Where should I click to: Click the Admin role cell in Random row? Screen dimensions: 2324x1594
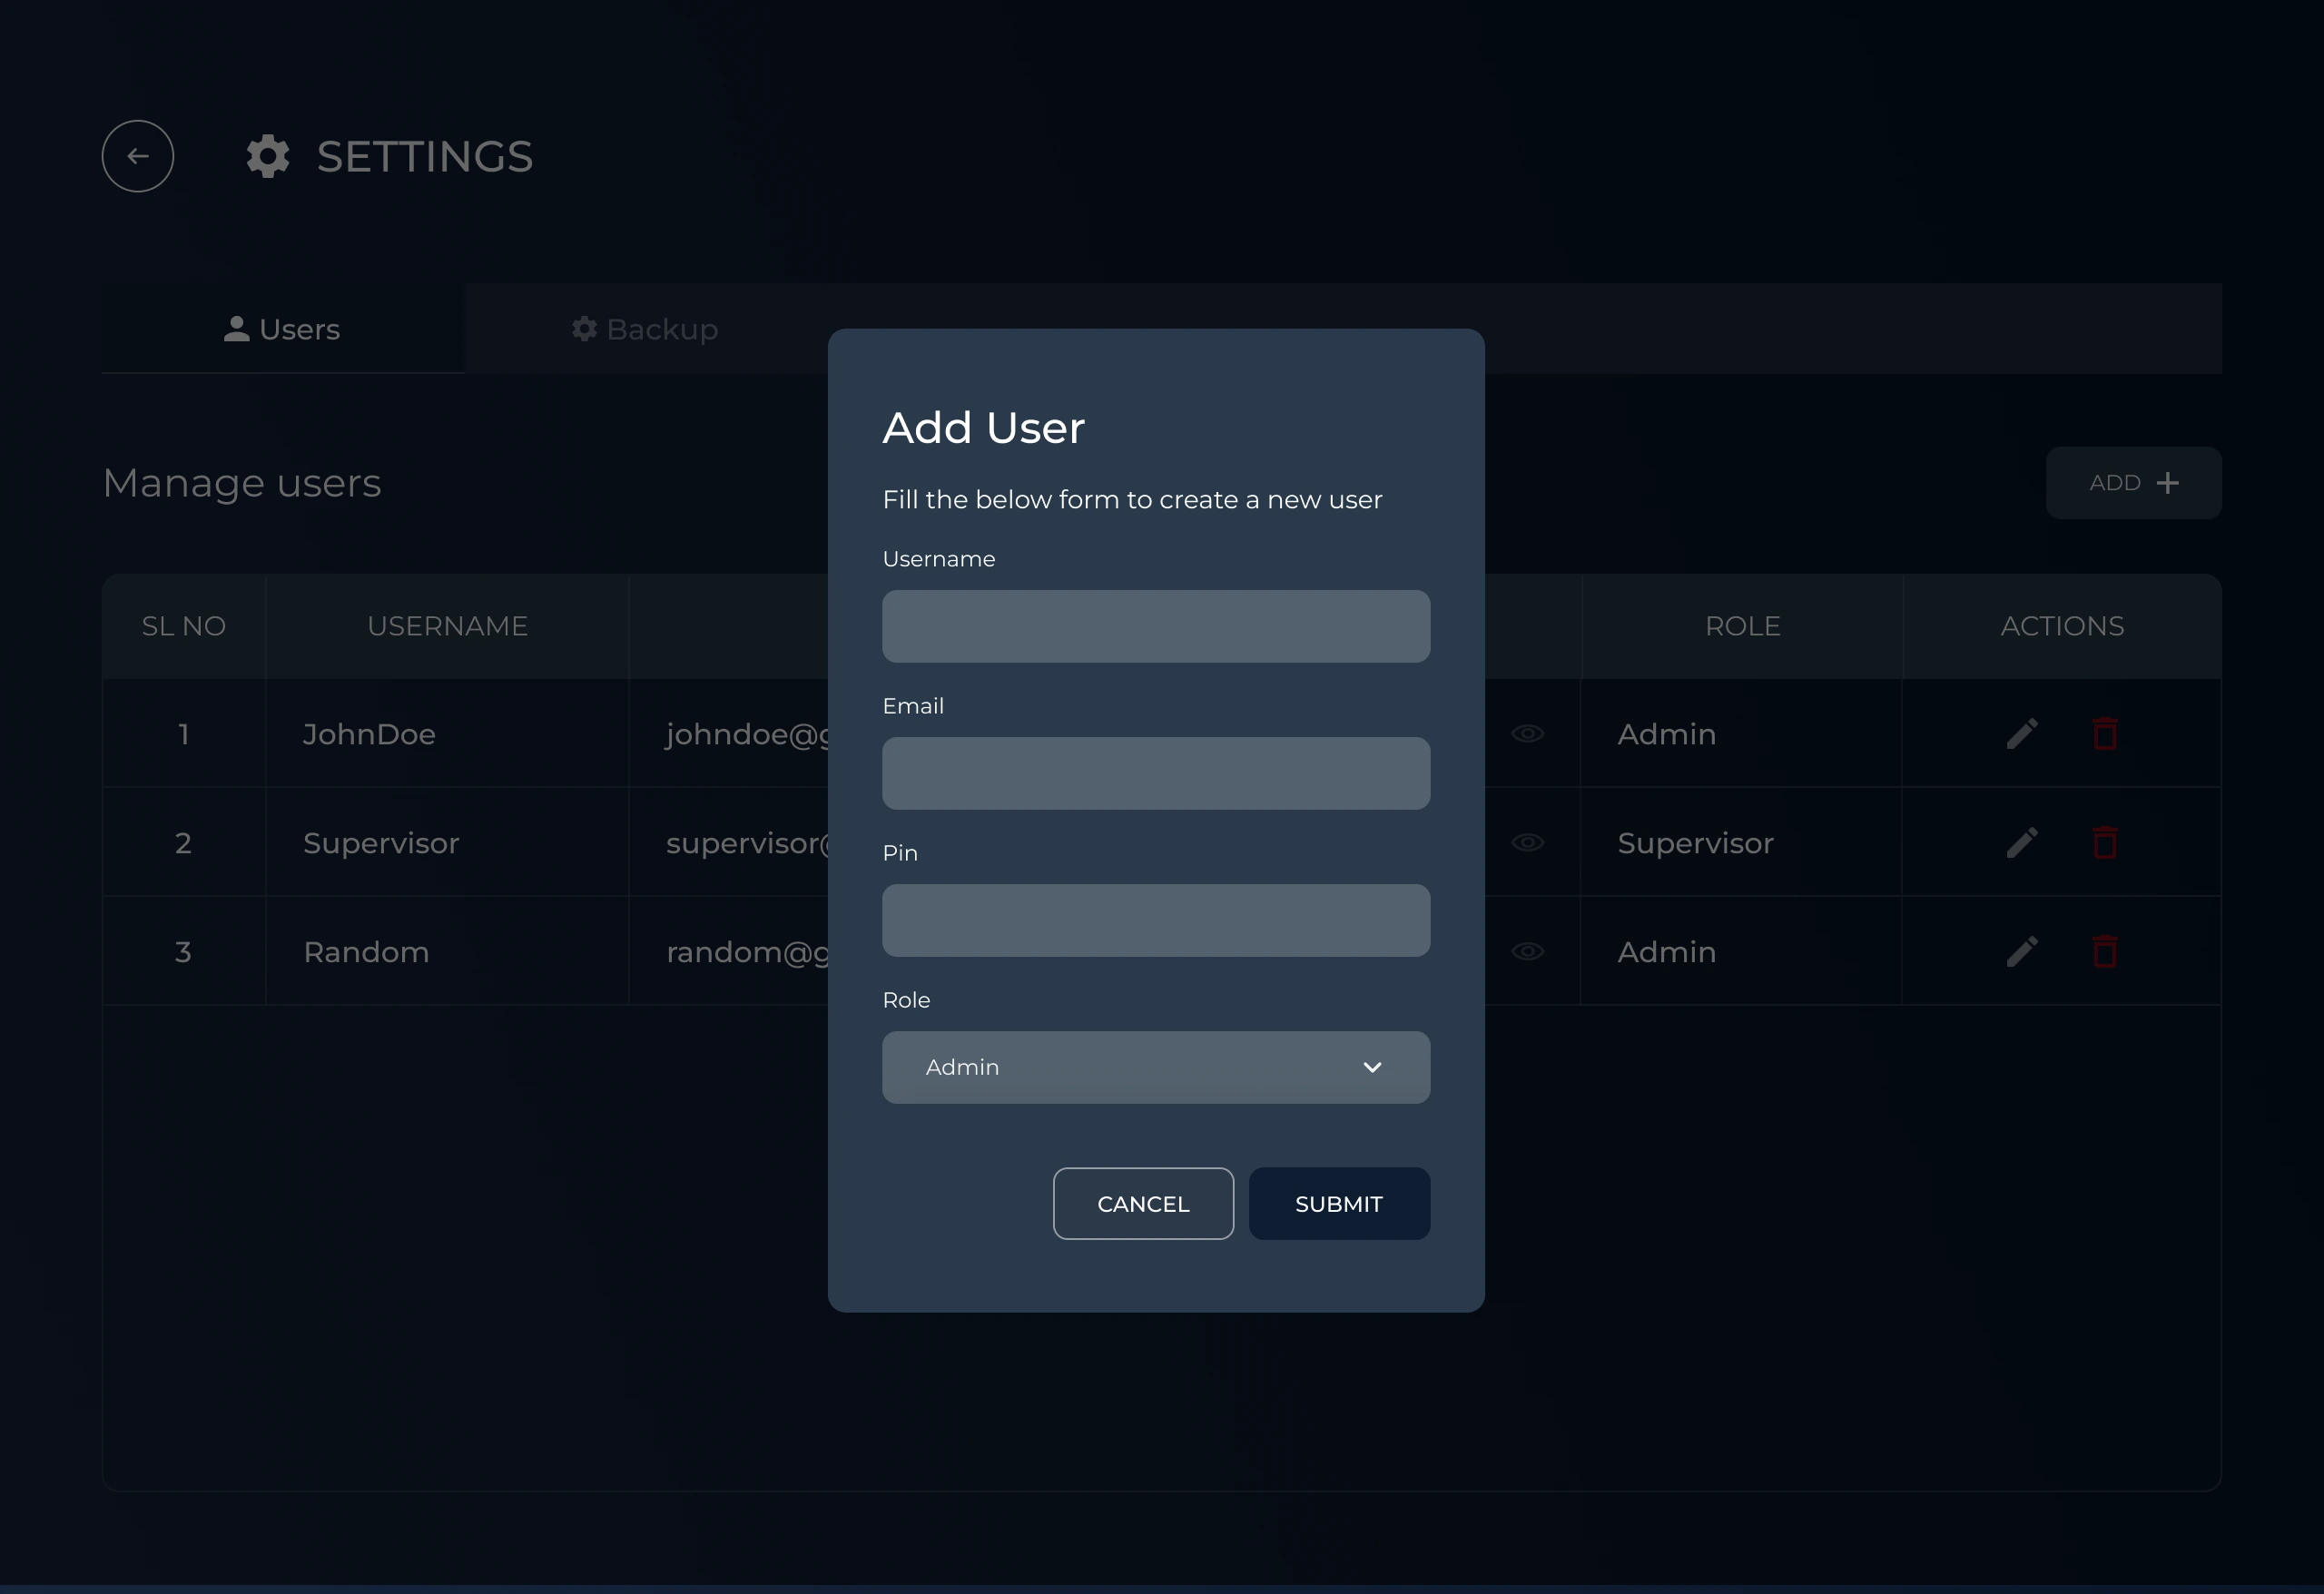pos(1741,951)
